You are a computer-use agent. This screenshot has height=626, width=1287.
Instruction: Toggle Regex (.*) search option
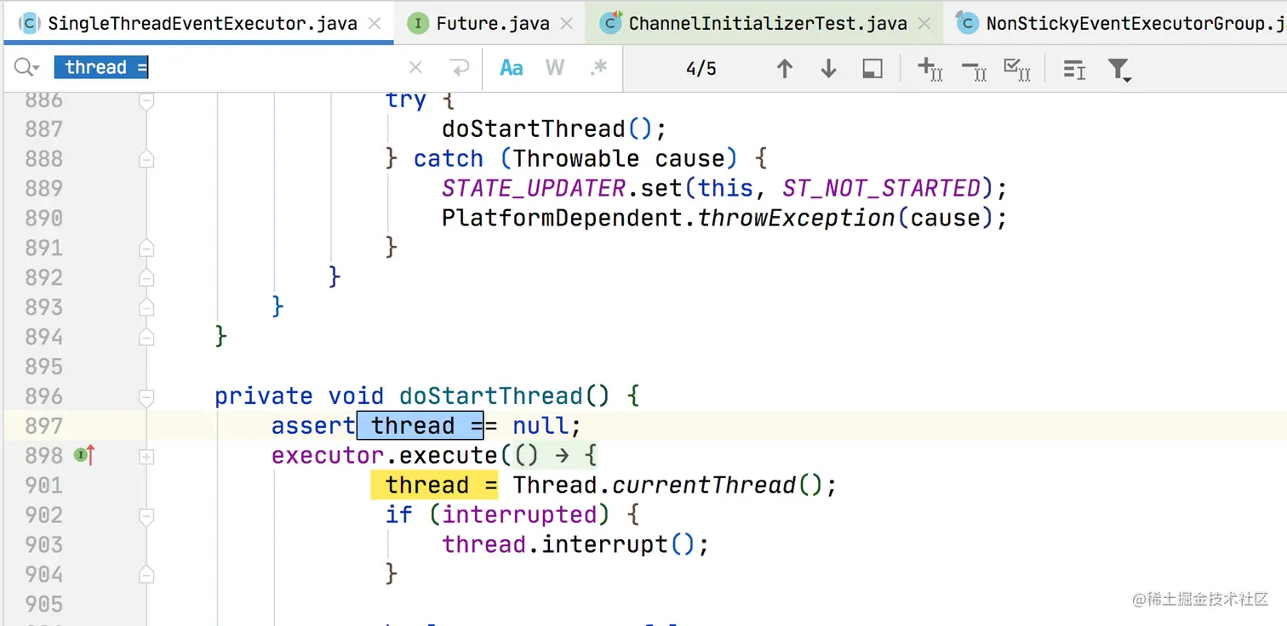[x=599, y=68]
